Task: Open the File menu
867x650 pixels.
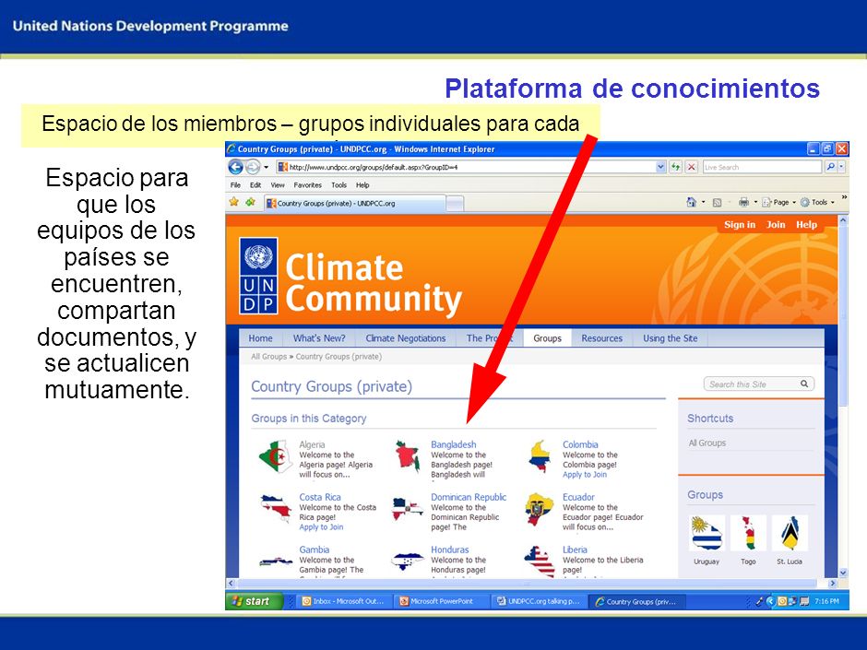Action: pos(235,185)
